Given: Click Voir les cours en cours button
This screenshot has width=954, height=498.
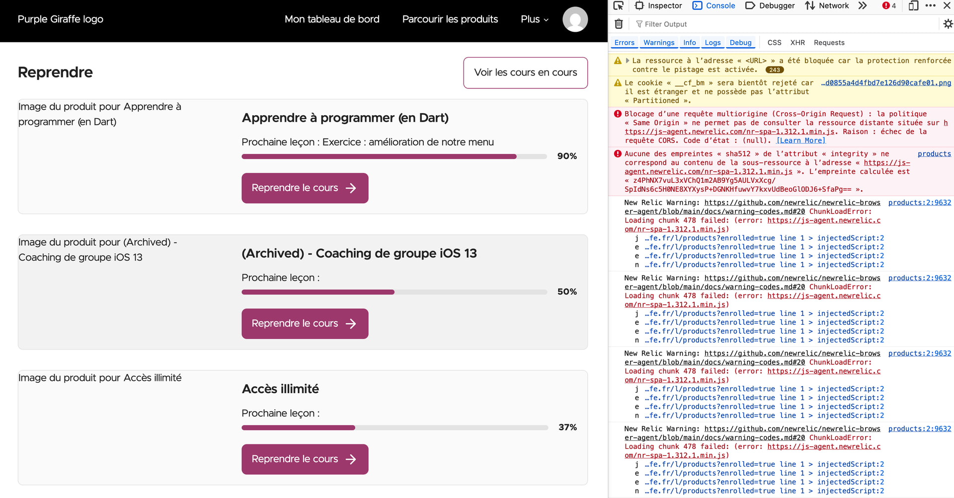Looking at the screenshot, I should click(525, 73).
